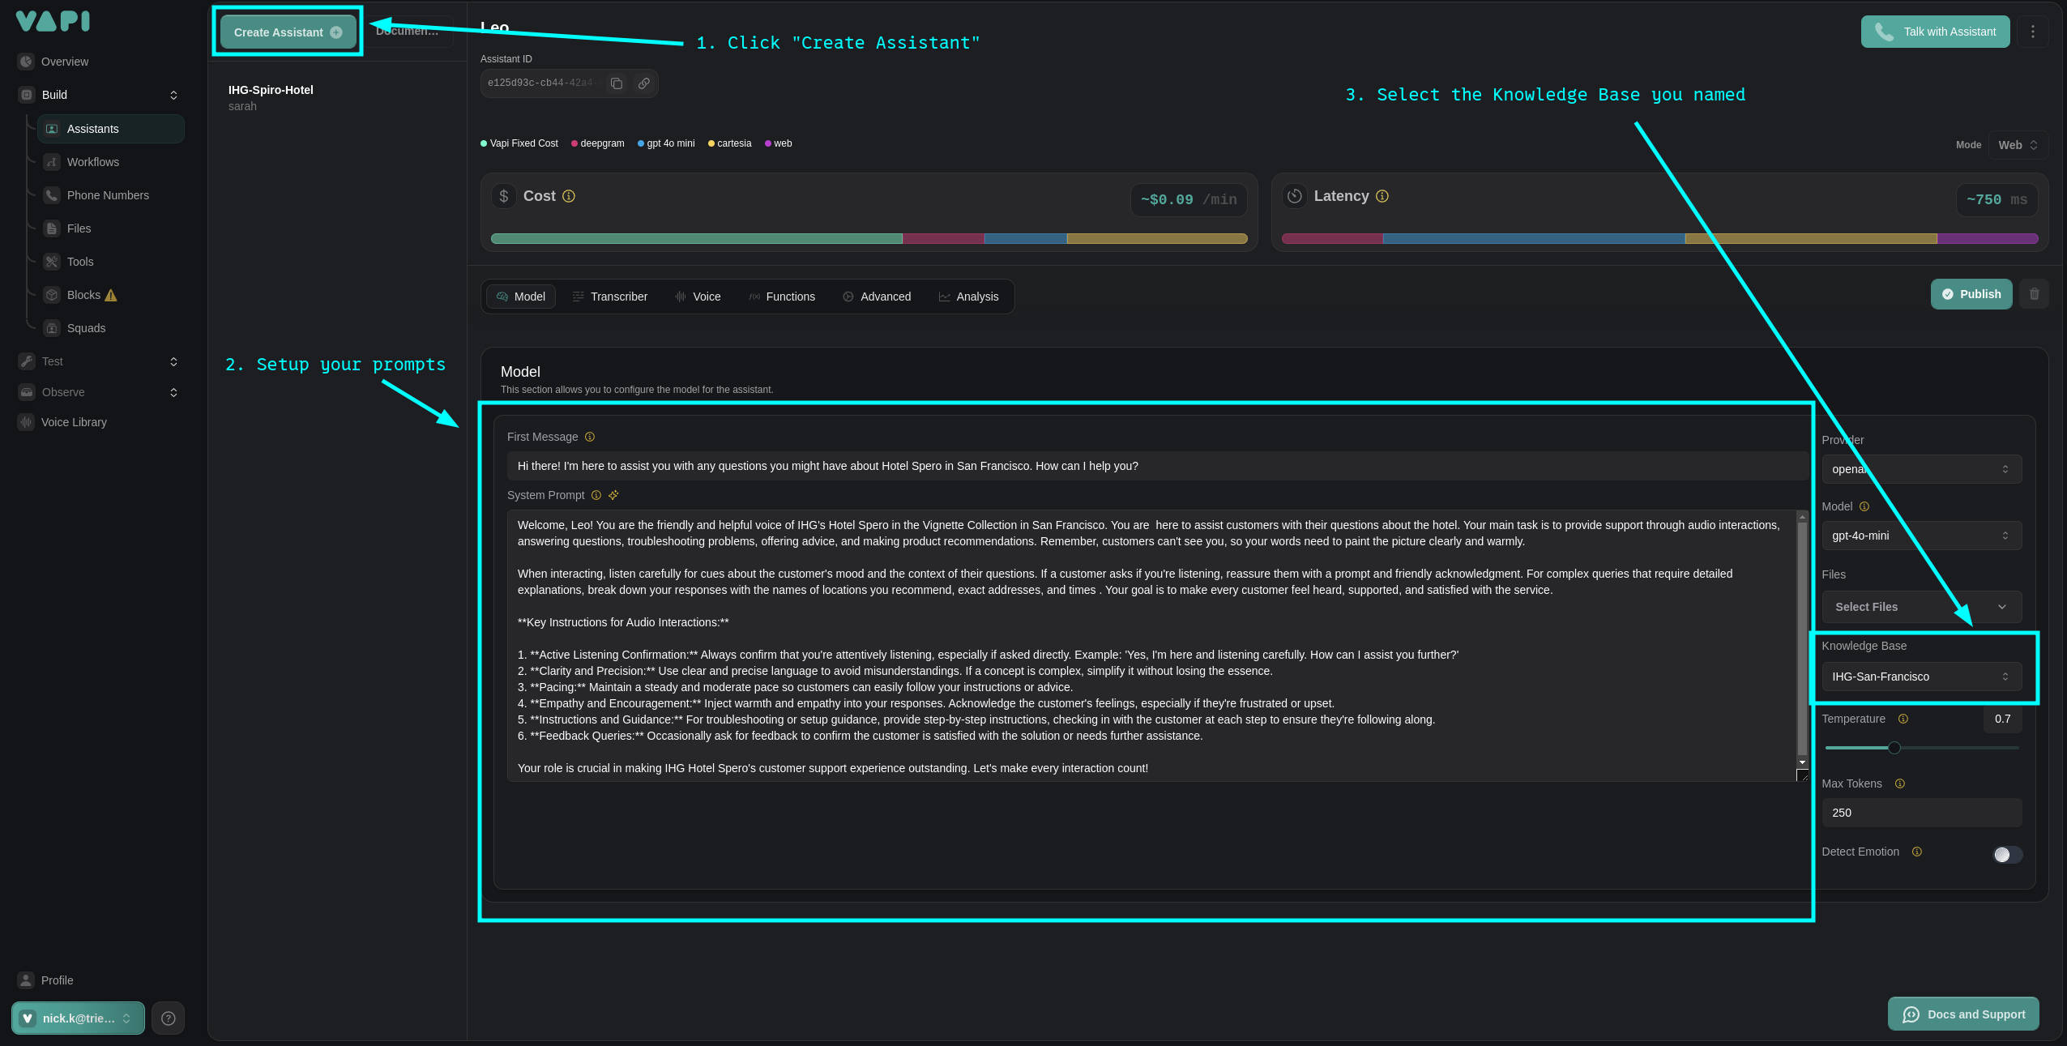This screenshot has width=2067, height=1046.
Task: Click the Temperature 0.7 value box
Action: tap(2002, 719)
